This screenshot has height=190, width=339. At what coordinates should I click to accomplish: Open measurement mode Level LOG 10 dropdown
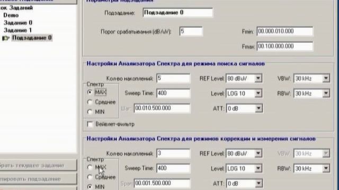click(x=258, y=168)
